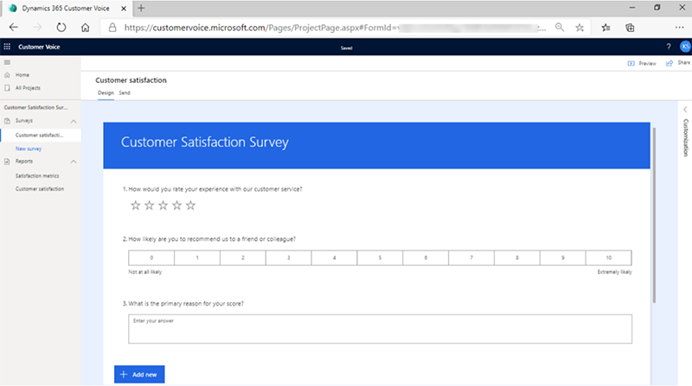
Task: Click question 3 about primary reason
Action: pyautogui.click(x=183, y=304)
